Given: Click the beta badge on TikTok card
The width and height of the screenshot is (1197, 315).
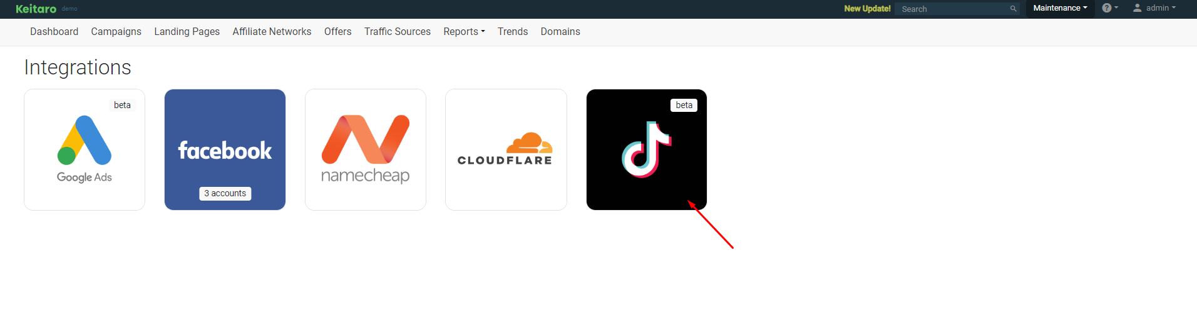Looking at the screenshot, I should pyautogui.click(x=684, y=105).
